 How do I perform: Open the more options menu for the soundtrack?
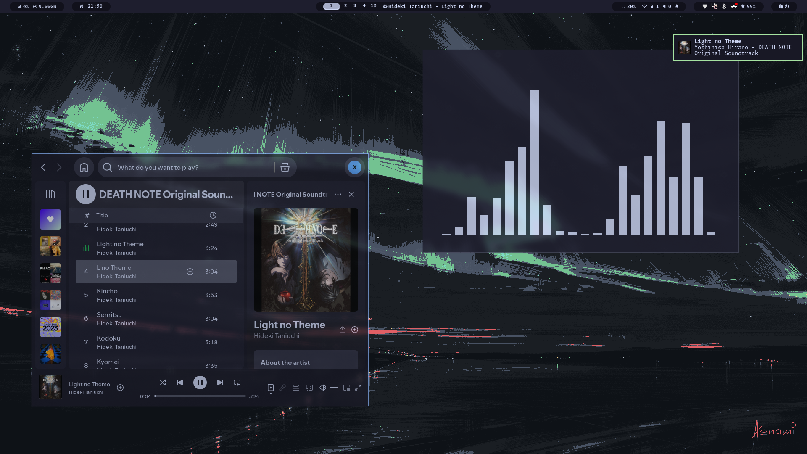338,194
